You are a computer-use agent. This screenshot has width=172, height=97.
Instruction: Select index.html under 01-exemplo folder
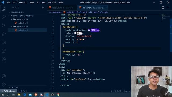(23, 23)
